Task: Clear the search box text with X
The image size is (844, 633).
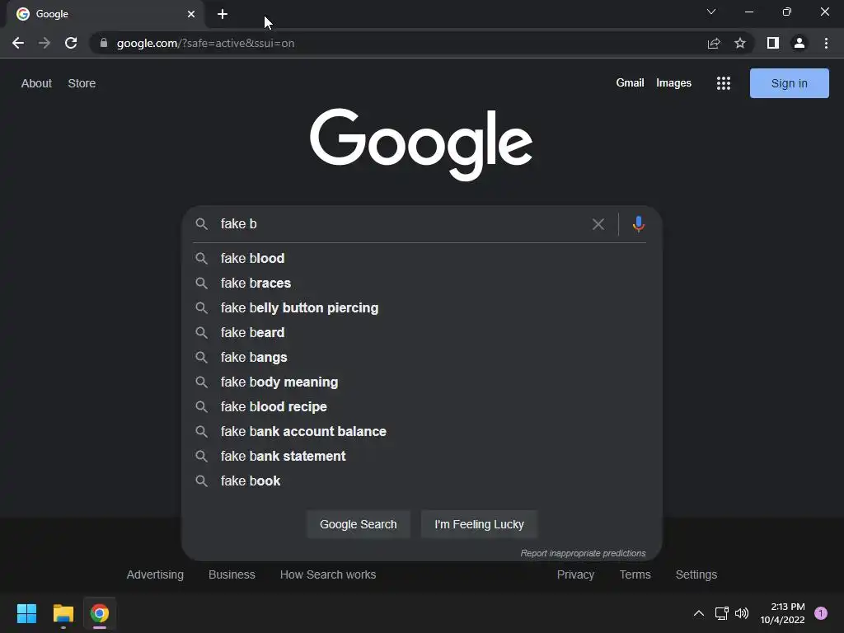Action: point(598,224)
